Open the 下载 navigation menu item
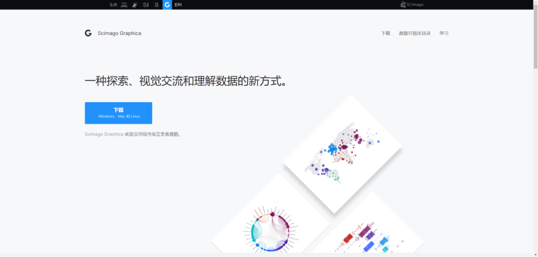The height and width of the screenshot is (257, 538). (x=386, y=33)
